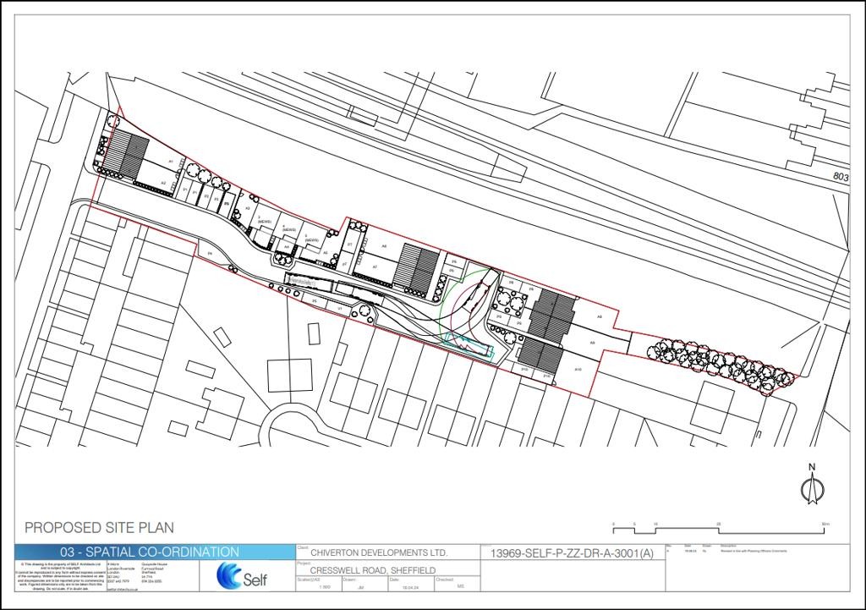Click the '03 - SPATIAL CO-ORDINATION' blue banner
The width and height of the screenshot is (866, 610).
[155, 552]
